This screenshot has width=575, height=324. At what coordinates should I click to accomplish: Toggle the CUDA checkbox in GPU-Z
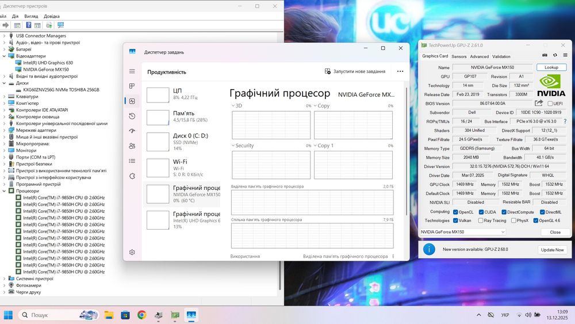click(481, 212)
